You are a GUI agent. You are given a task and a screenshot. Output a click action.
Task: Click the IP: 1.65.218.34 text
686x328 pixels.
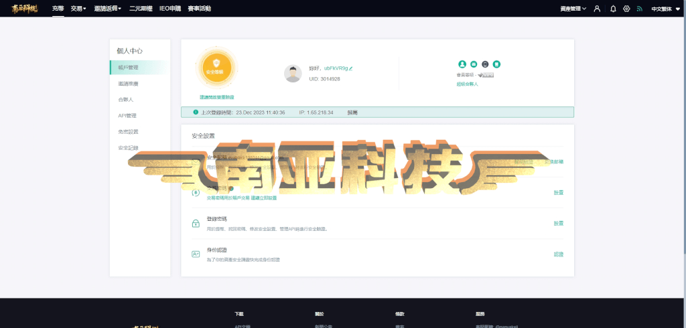[x=316, y=112]
